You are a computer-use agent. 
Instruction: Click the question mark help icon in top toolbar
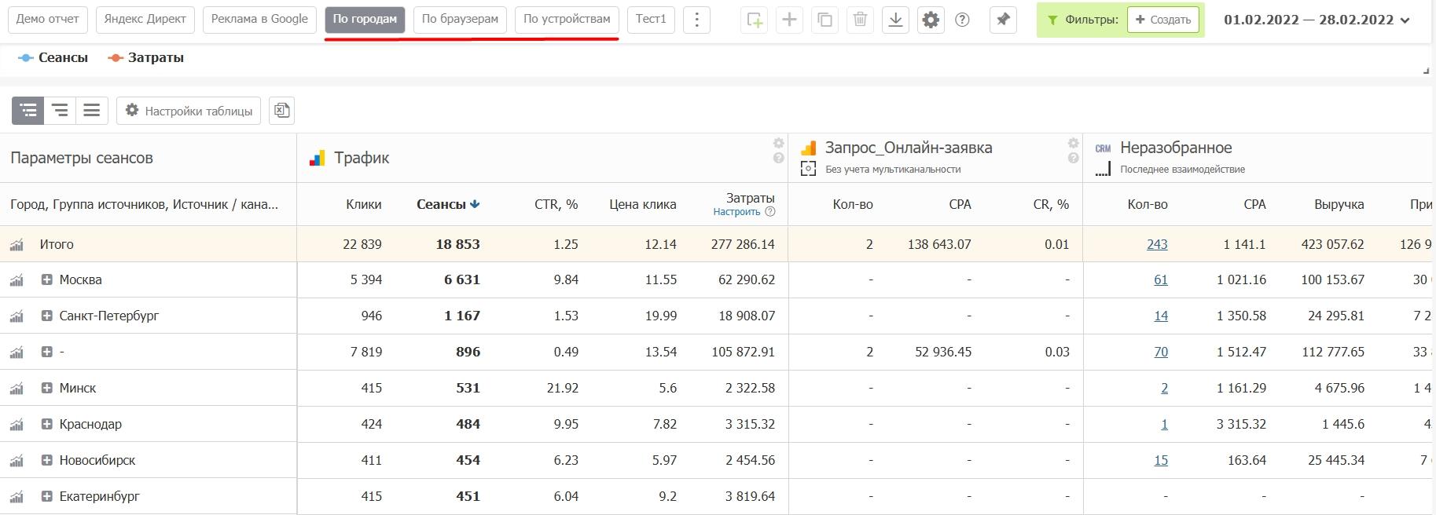click(x=962, y=20)
